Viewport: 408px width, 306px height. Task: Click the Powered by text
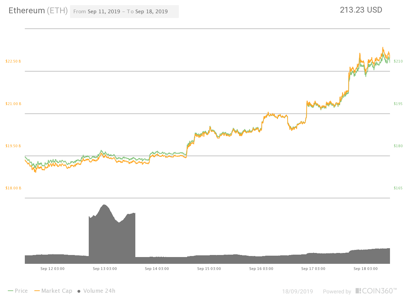click(x=337, y=291)
